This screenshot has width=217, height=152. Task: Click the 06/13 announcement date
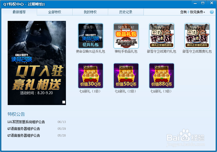tap(62, 122)
